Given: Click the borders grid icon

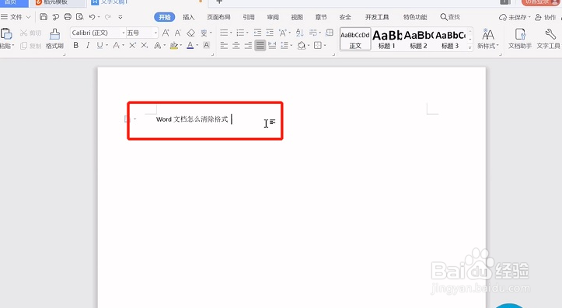Looking at the screenshot, I should (318, 46).
